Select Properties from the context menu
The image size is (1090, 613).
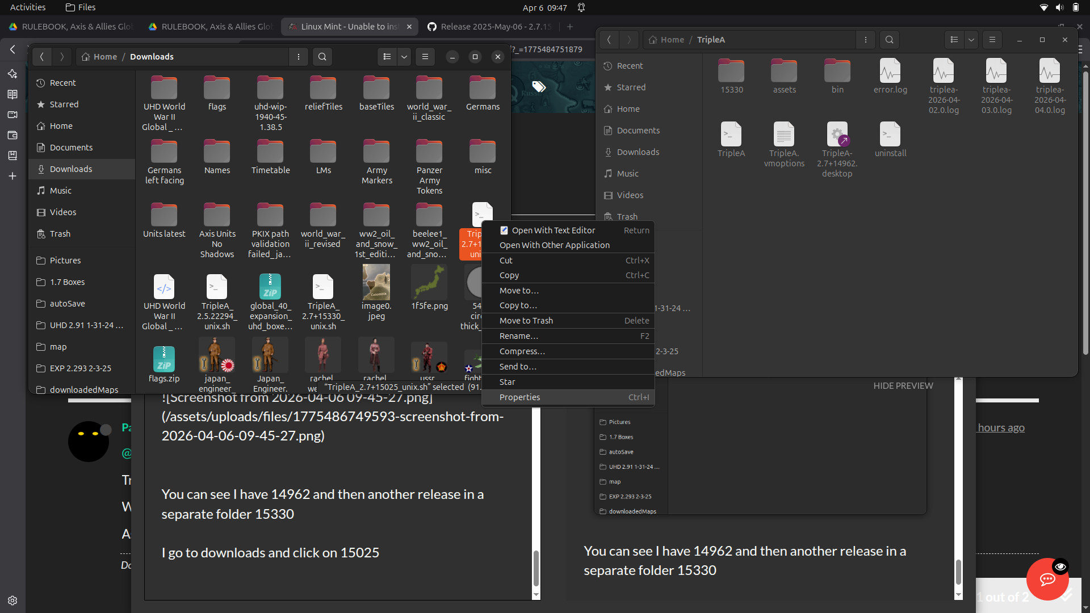click(x=519, y=397)
